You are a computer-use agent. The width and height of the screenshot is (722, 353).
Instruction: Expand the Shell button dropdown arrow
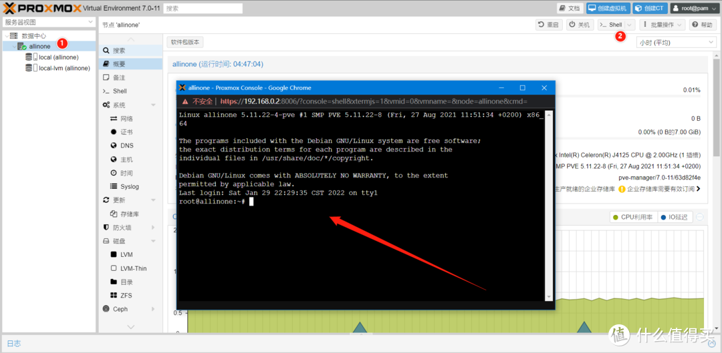[630, 25]
